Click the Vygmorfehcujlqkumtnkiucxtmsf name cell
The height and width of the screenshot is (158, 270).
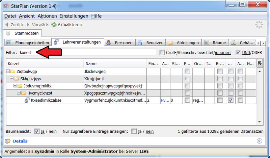[x=115, y=100]
